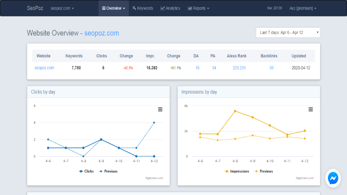Screen dimensions: 347x195
Task: Click the +61.1% impressions change value
Action: [x=175, y=68]
